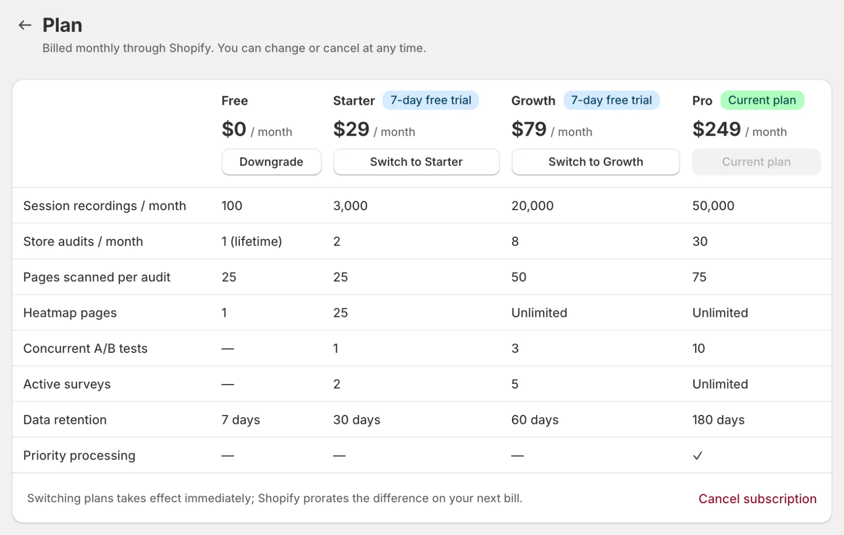Screen dimensions: 844x535
Task: Click the Growth heatmap pages Unlimited value
Action: click(x=539, y=313)
